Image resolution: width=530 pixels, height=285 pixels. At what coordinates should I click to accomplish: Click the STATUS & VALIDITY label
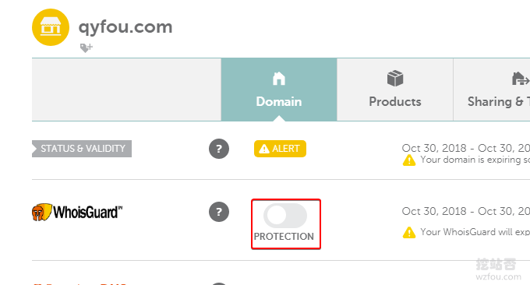pos(82,149)
